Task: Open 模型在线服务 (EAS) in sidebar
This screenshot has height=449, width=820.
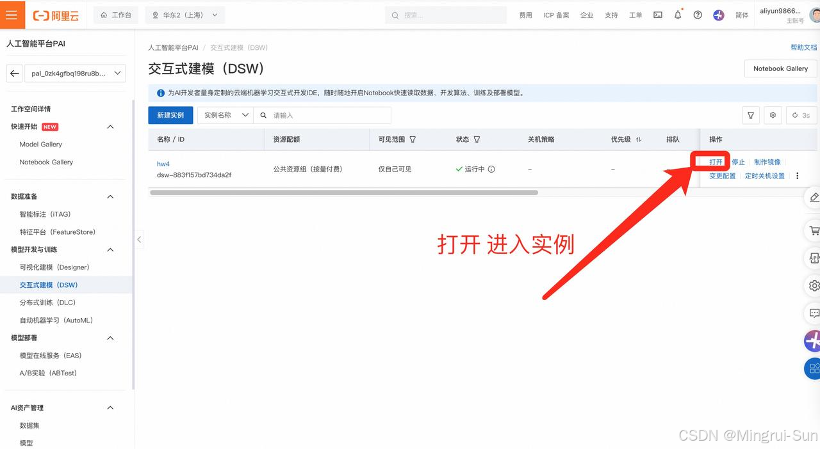Action: [x=51, y=356]
